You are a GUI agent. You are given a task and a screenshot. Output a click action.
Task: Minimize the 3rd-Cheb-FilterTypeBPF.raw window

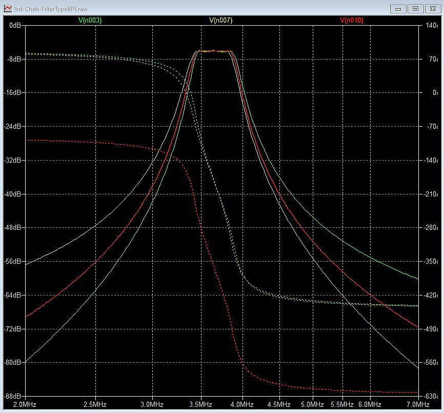(398, 9)
